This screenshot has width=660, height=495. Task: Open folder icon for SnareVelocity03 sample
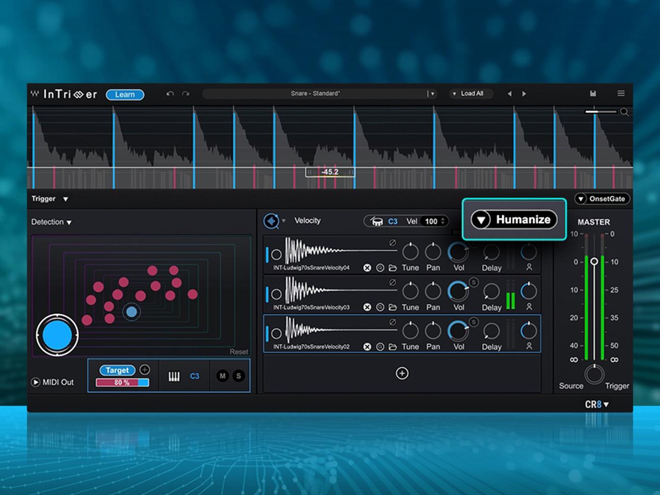[x=392, y=307]
